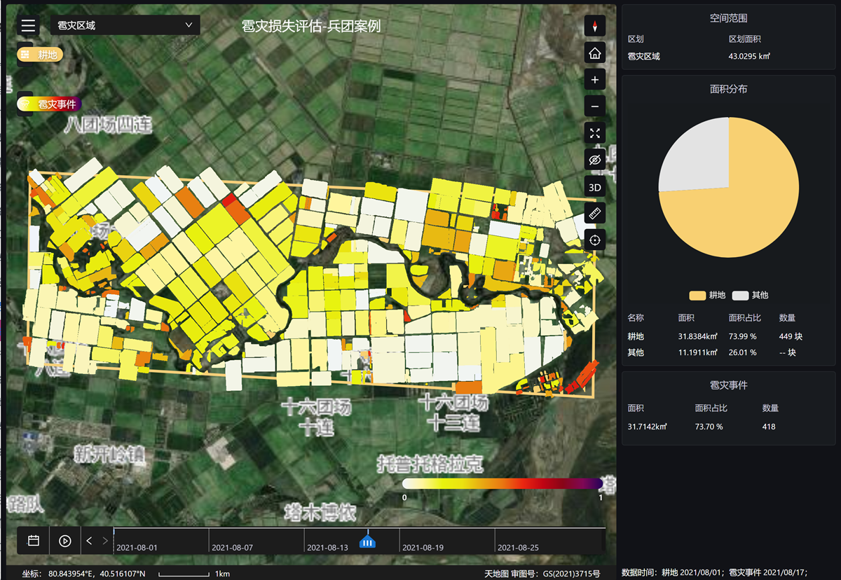Screen dimensions: 841x580
Task: Step timeline forward with right chevron
Action: tap(105, 541)
